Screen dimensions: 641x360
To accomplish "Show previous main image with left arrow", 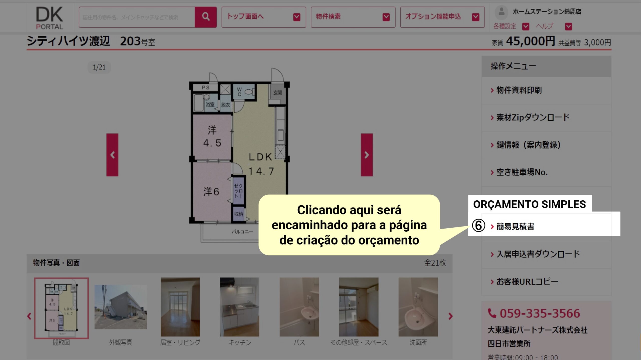I will click(112, 155).
